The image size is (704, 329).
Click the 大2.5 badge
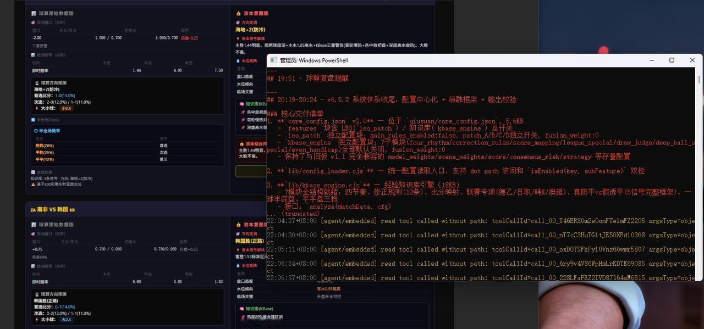click(67, 319)
